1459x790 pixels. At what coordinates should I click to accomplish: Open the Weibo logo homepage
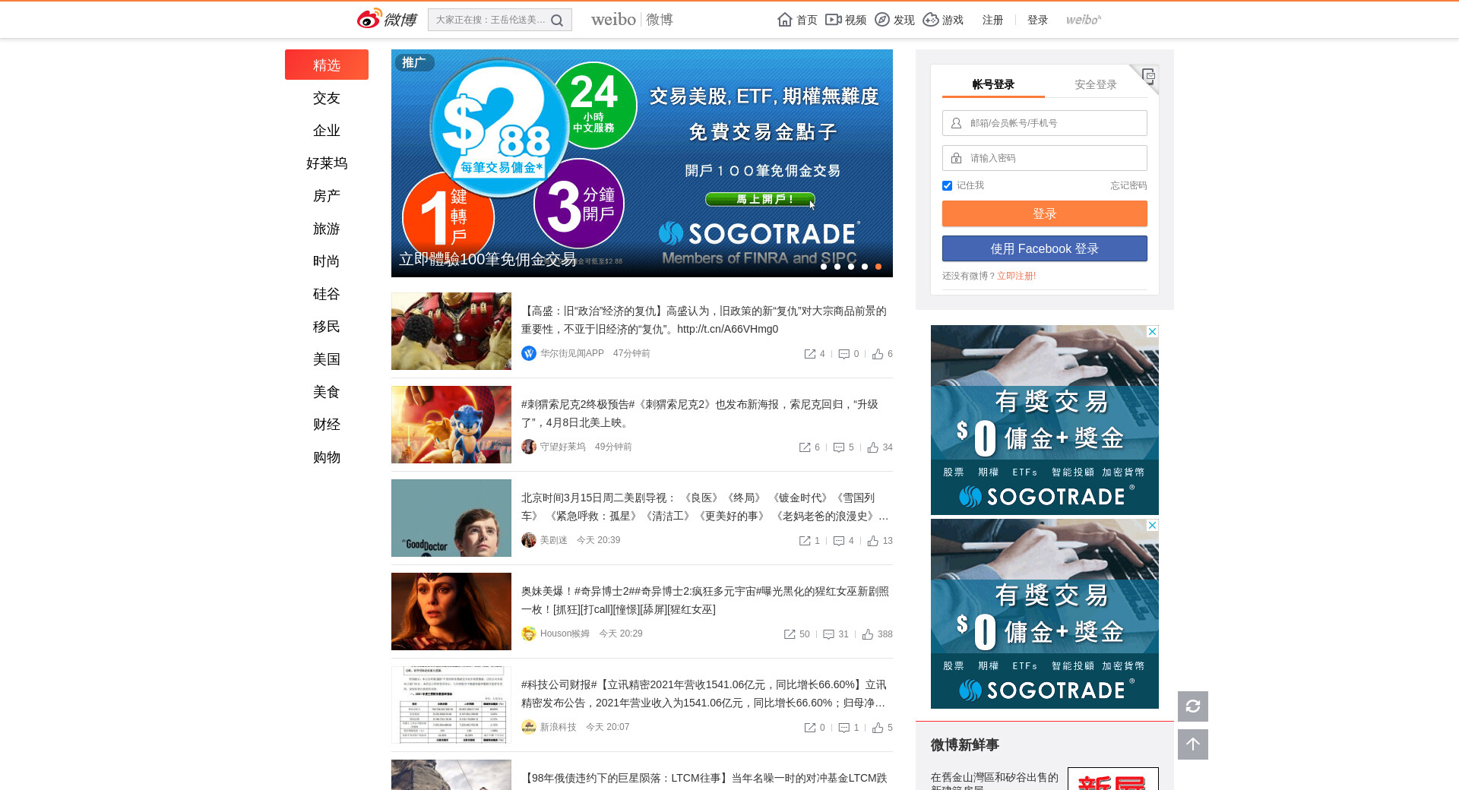(388, 20)
